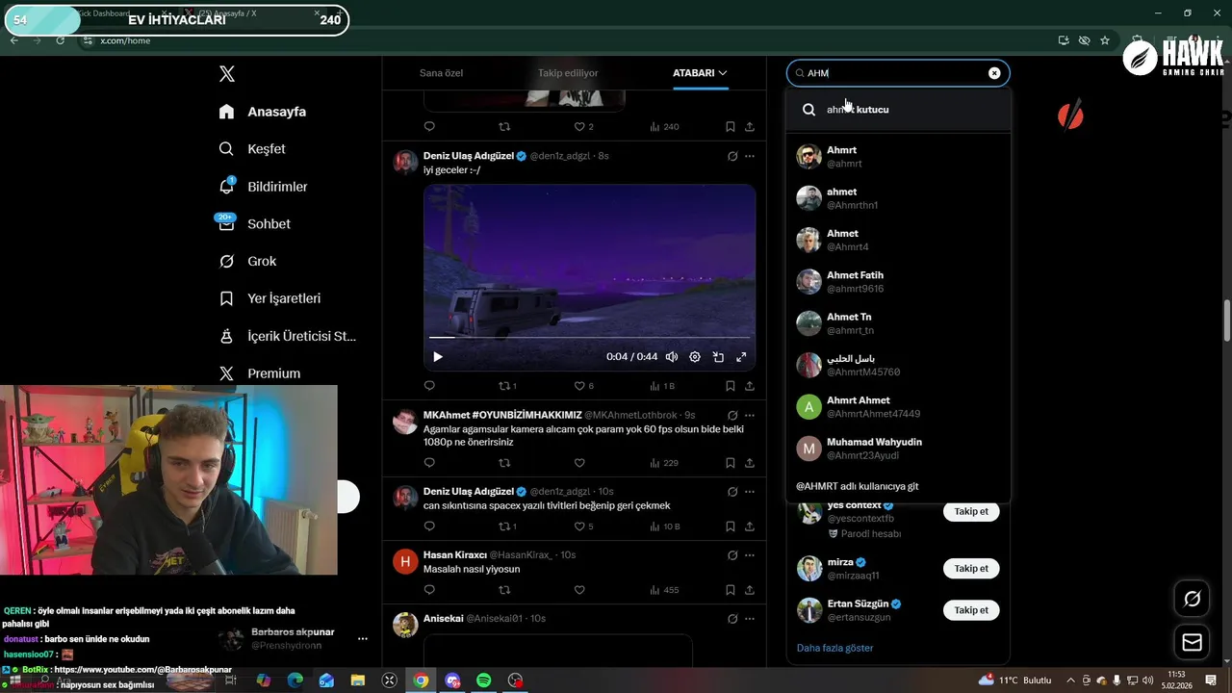
Task: Open Chrome from the taskbar
Action: pos(421,680)
